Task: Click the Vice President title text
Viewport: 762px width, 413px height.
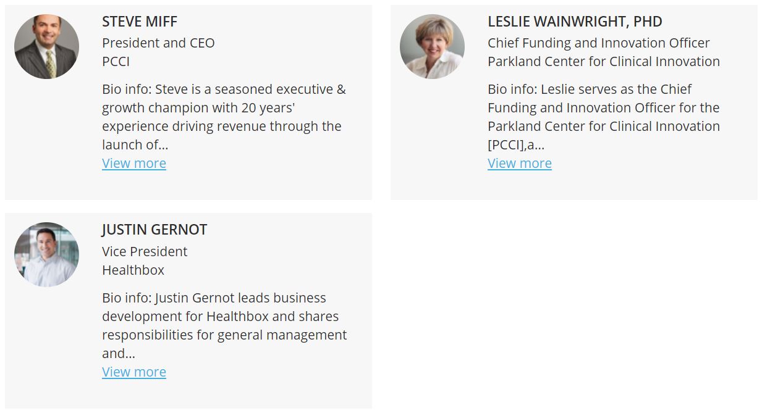Action: (145, 252)
